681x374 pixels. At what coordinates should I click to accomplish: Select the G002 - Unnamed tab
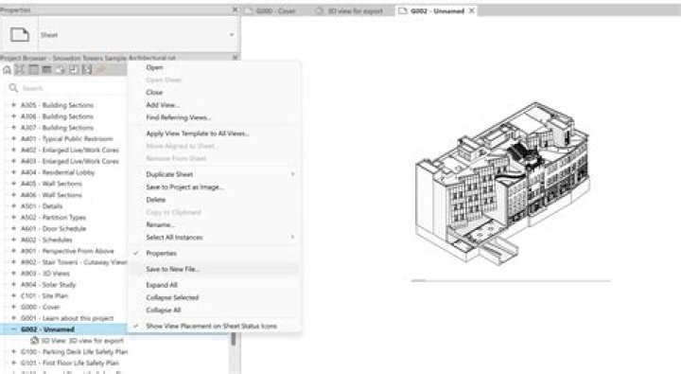437,10
